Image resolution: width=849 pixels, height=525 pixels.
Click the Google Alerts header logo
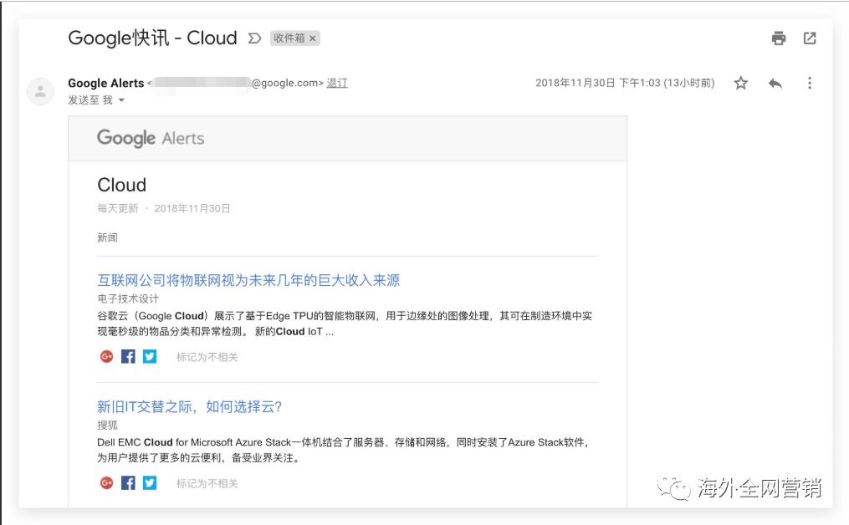(151, 138)
